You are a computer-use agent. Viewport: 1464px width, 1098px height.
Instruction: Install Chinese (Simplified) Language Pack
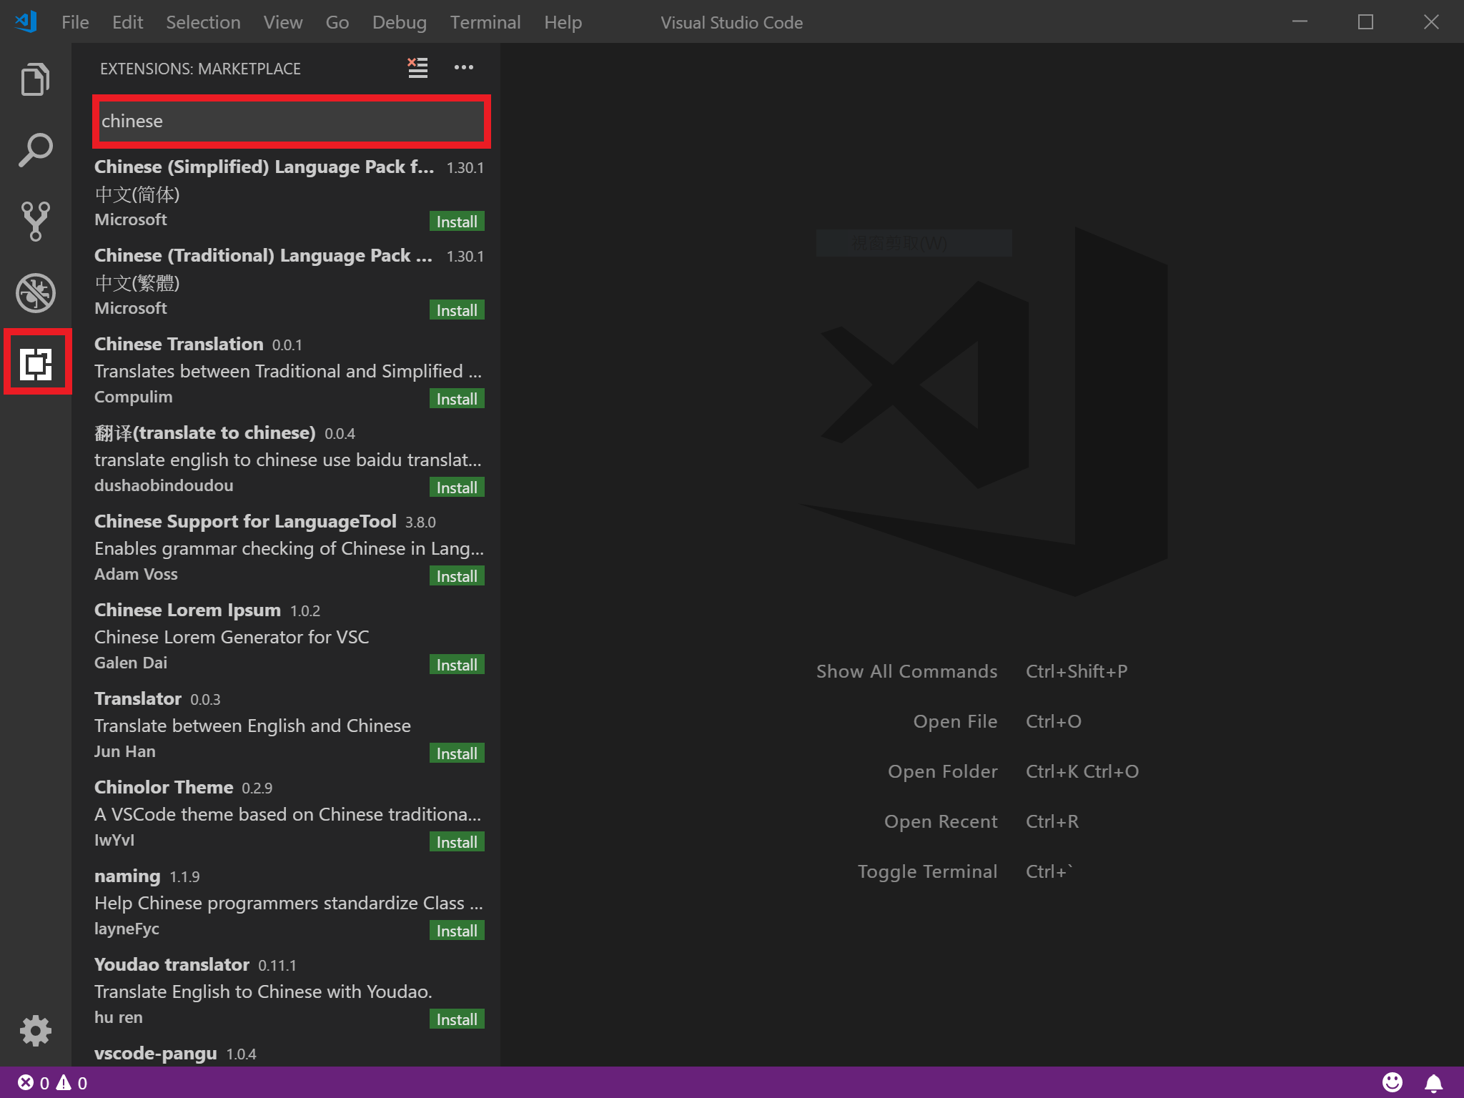(456, 222)
